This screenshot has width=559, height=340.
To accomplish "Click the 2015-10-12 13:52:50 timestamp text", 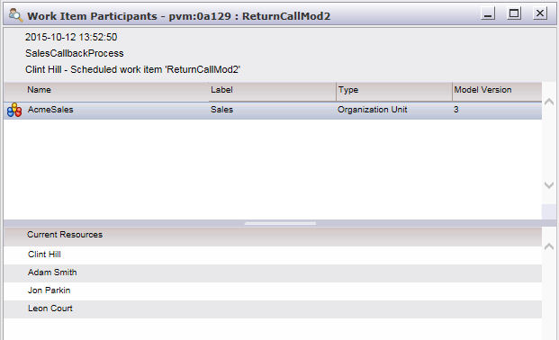I will 71,37.
